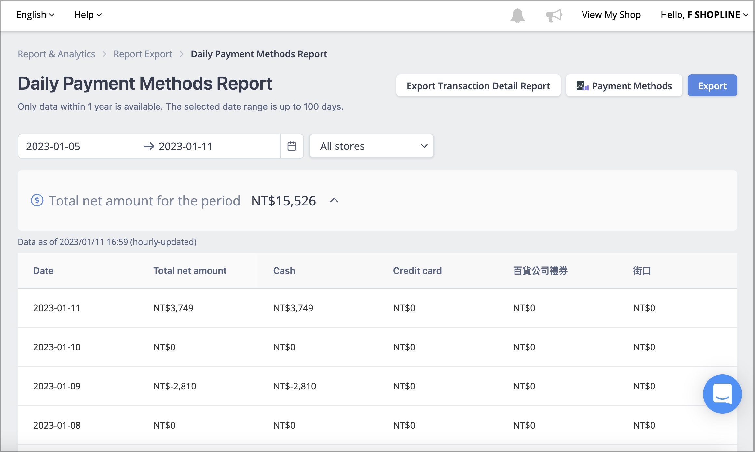Click the Daily Payment Methods Report breadcrumb

pyautogui.click(x=259, y=54)
